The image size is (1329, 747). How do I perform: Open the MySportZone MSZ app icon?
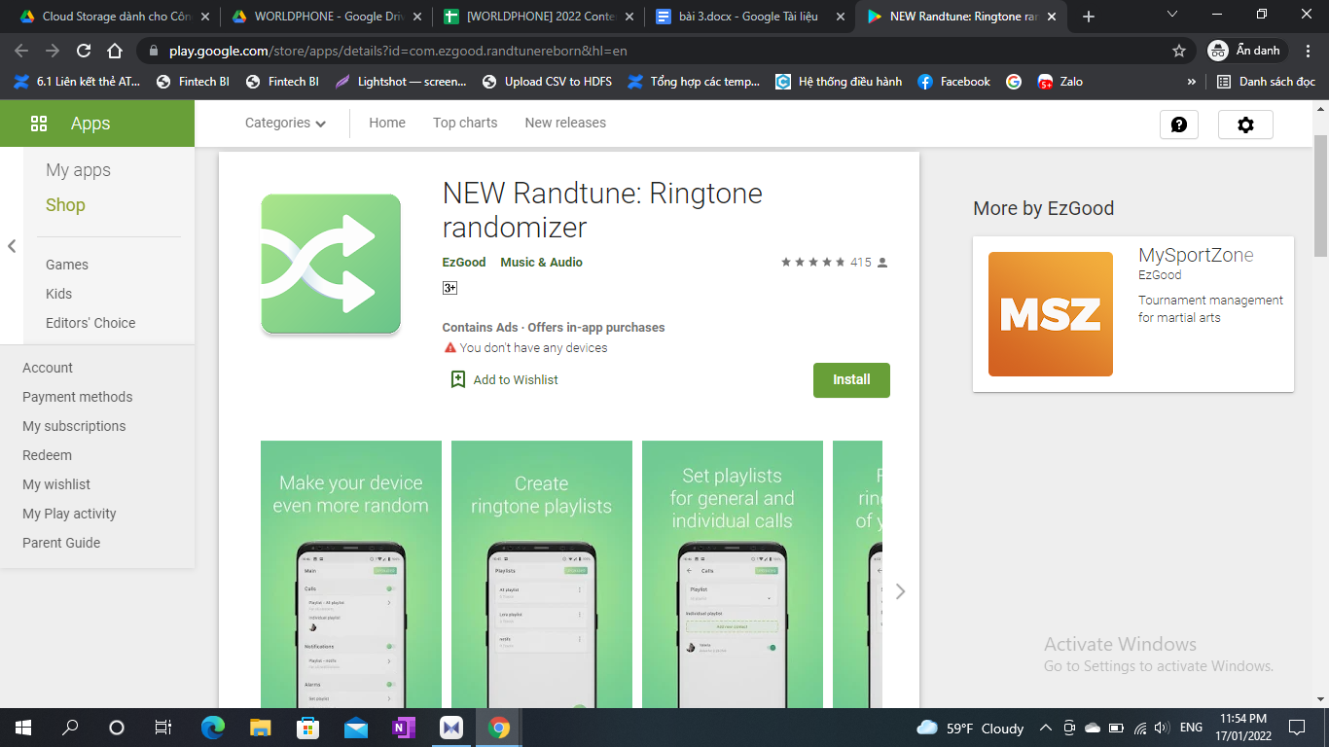pyautogui.click(x=1051, y=314)
